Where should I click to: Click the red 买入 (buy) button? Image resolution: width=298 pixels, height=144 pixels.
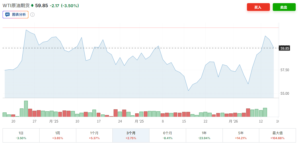click(258, 7)
